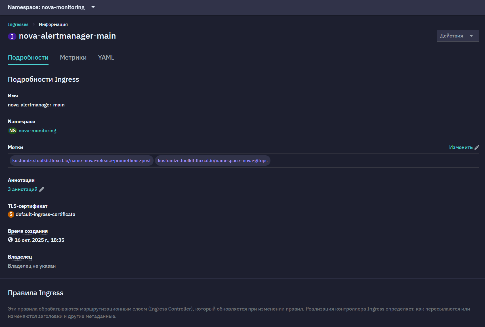The image size is (485, 327).
Task: Click the Аннотации field label
Action: 21,180
